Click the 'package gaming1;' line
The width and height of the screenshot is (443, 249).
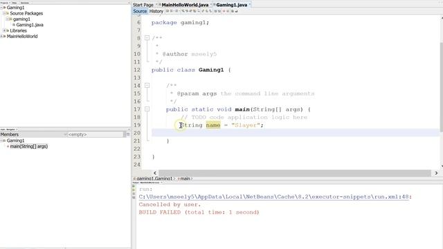point(180,22)
